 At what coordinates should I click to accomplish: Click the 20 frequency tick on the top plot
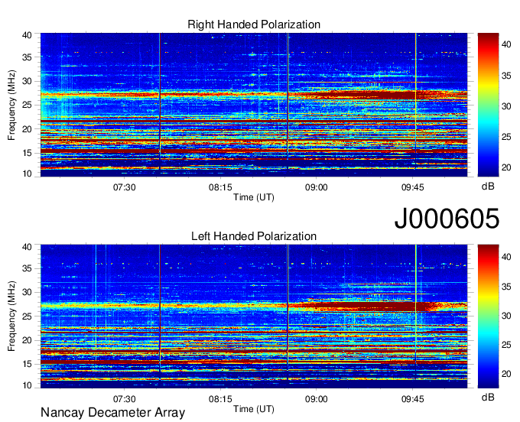[x=27, y=129]
